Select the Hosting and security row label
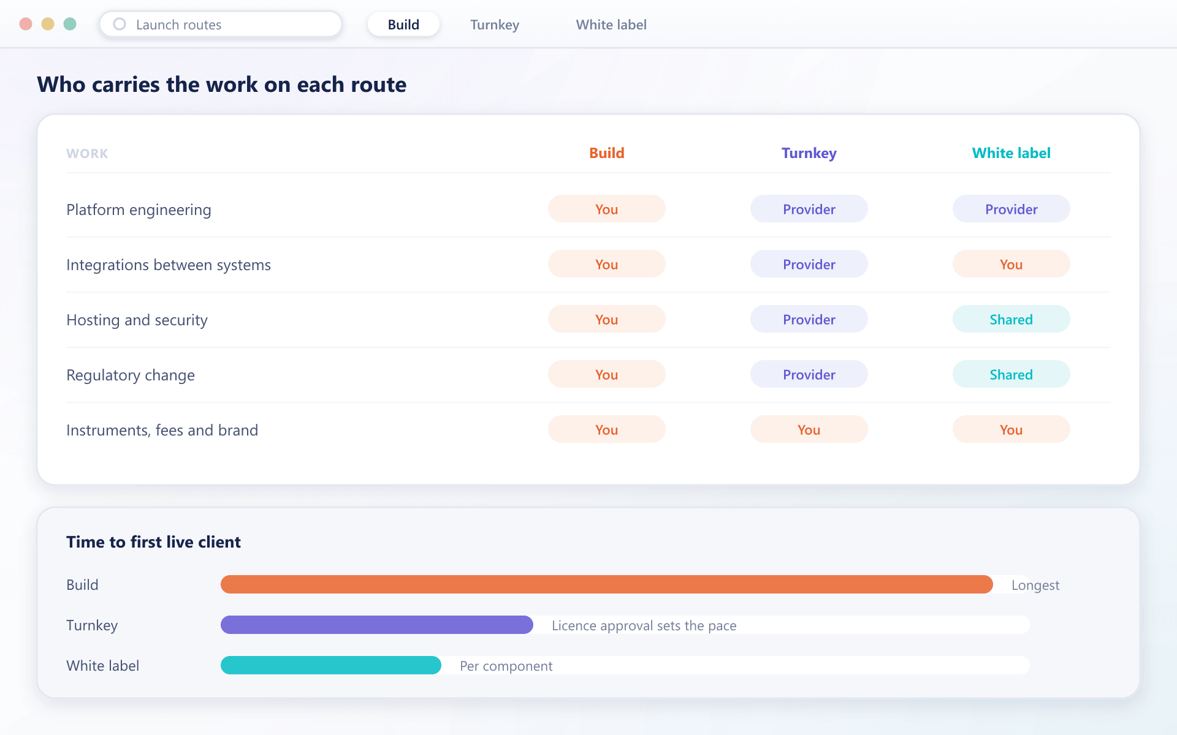The width and height of the screenshot is (1177, 735). click(137, 320)
